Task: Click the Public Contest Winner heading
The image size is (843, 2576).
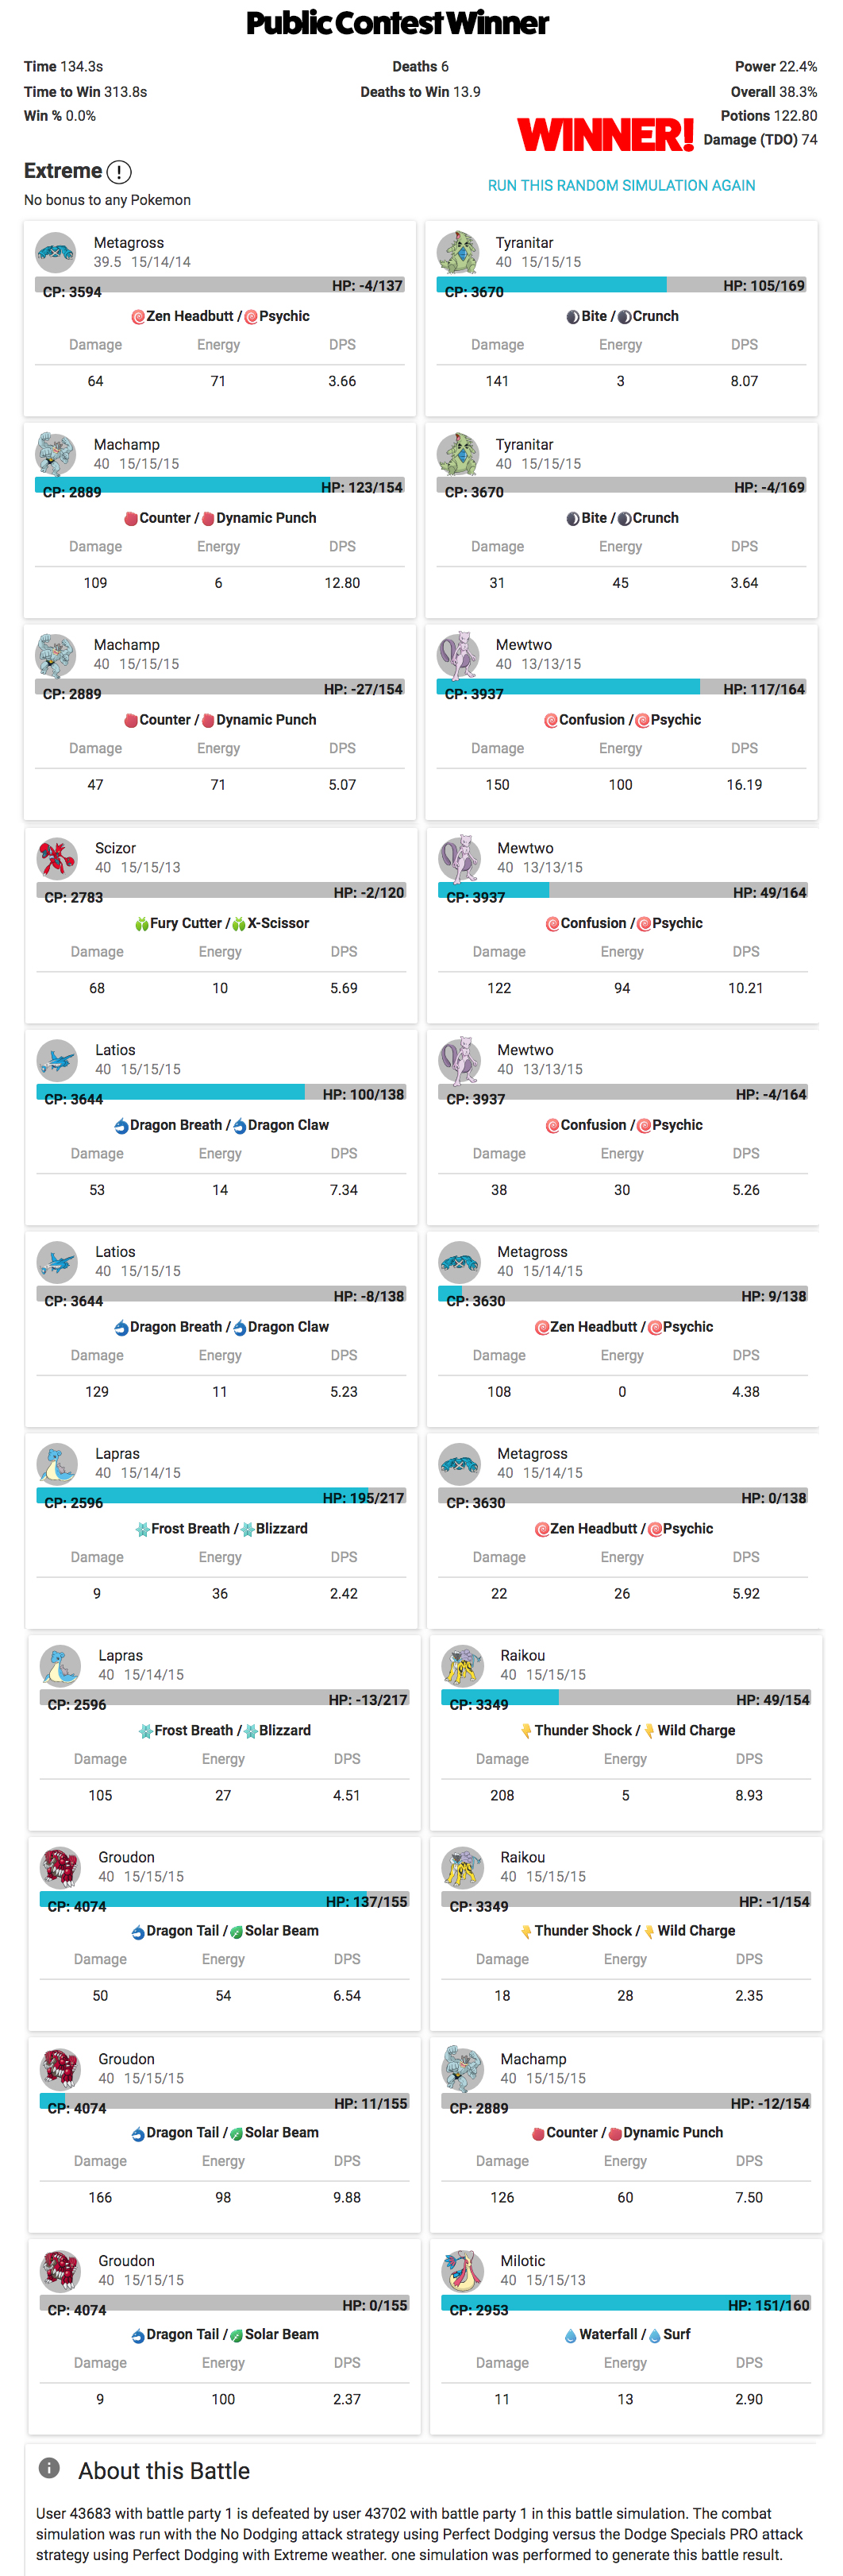Action: click(x=398, y=23)
